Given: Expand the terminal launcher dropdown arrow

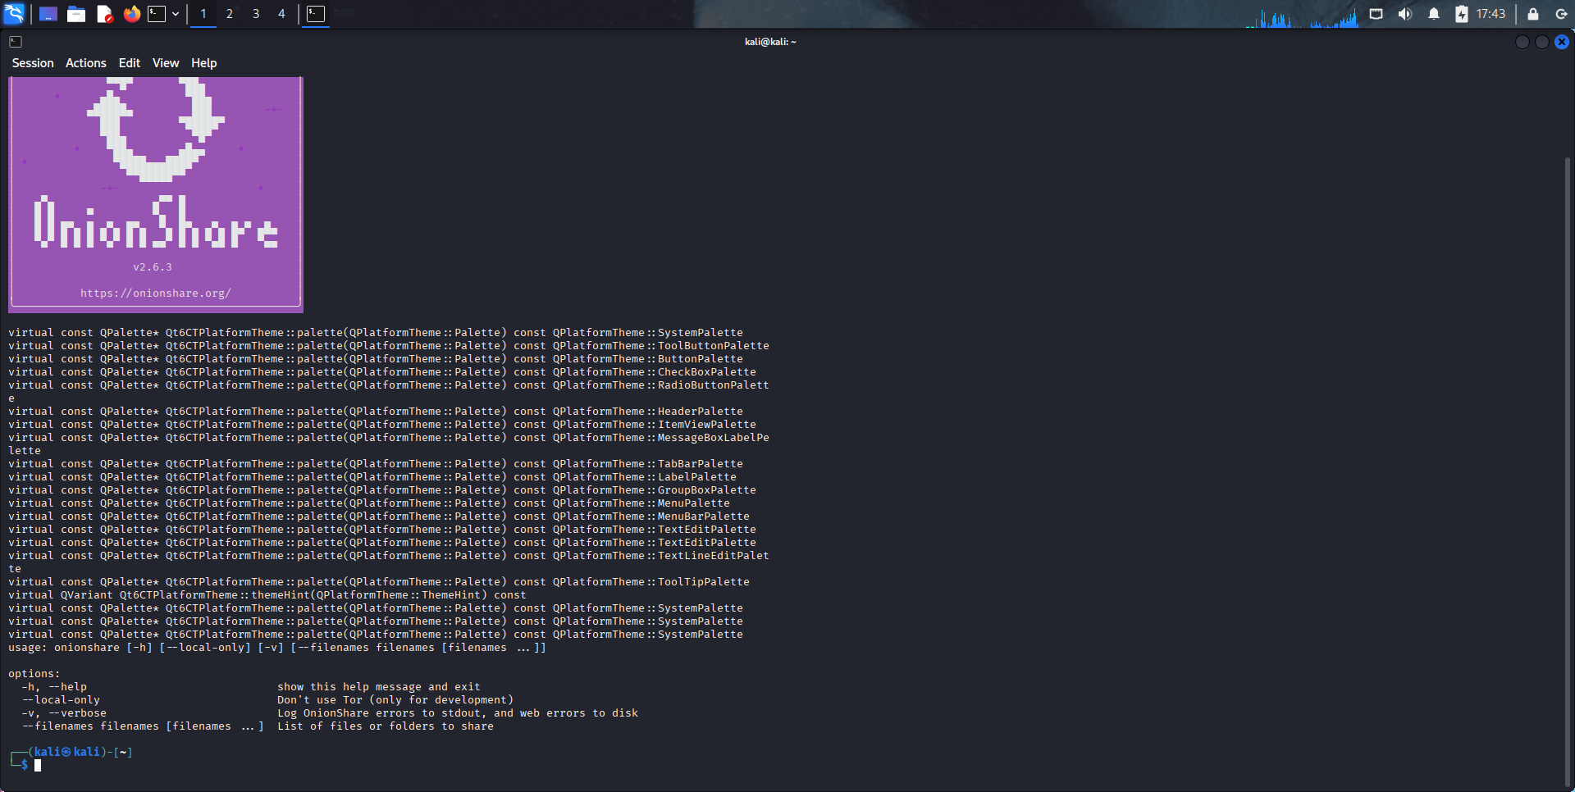Looking at the screenshot, I should click(176, 14).
